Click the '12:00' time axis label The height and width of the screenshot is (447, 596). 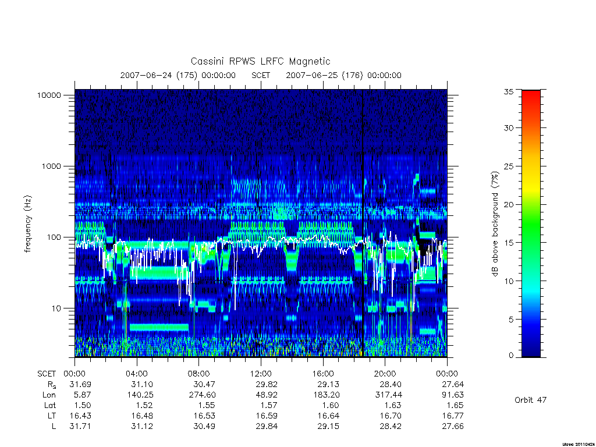(261, 374)
